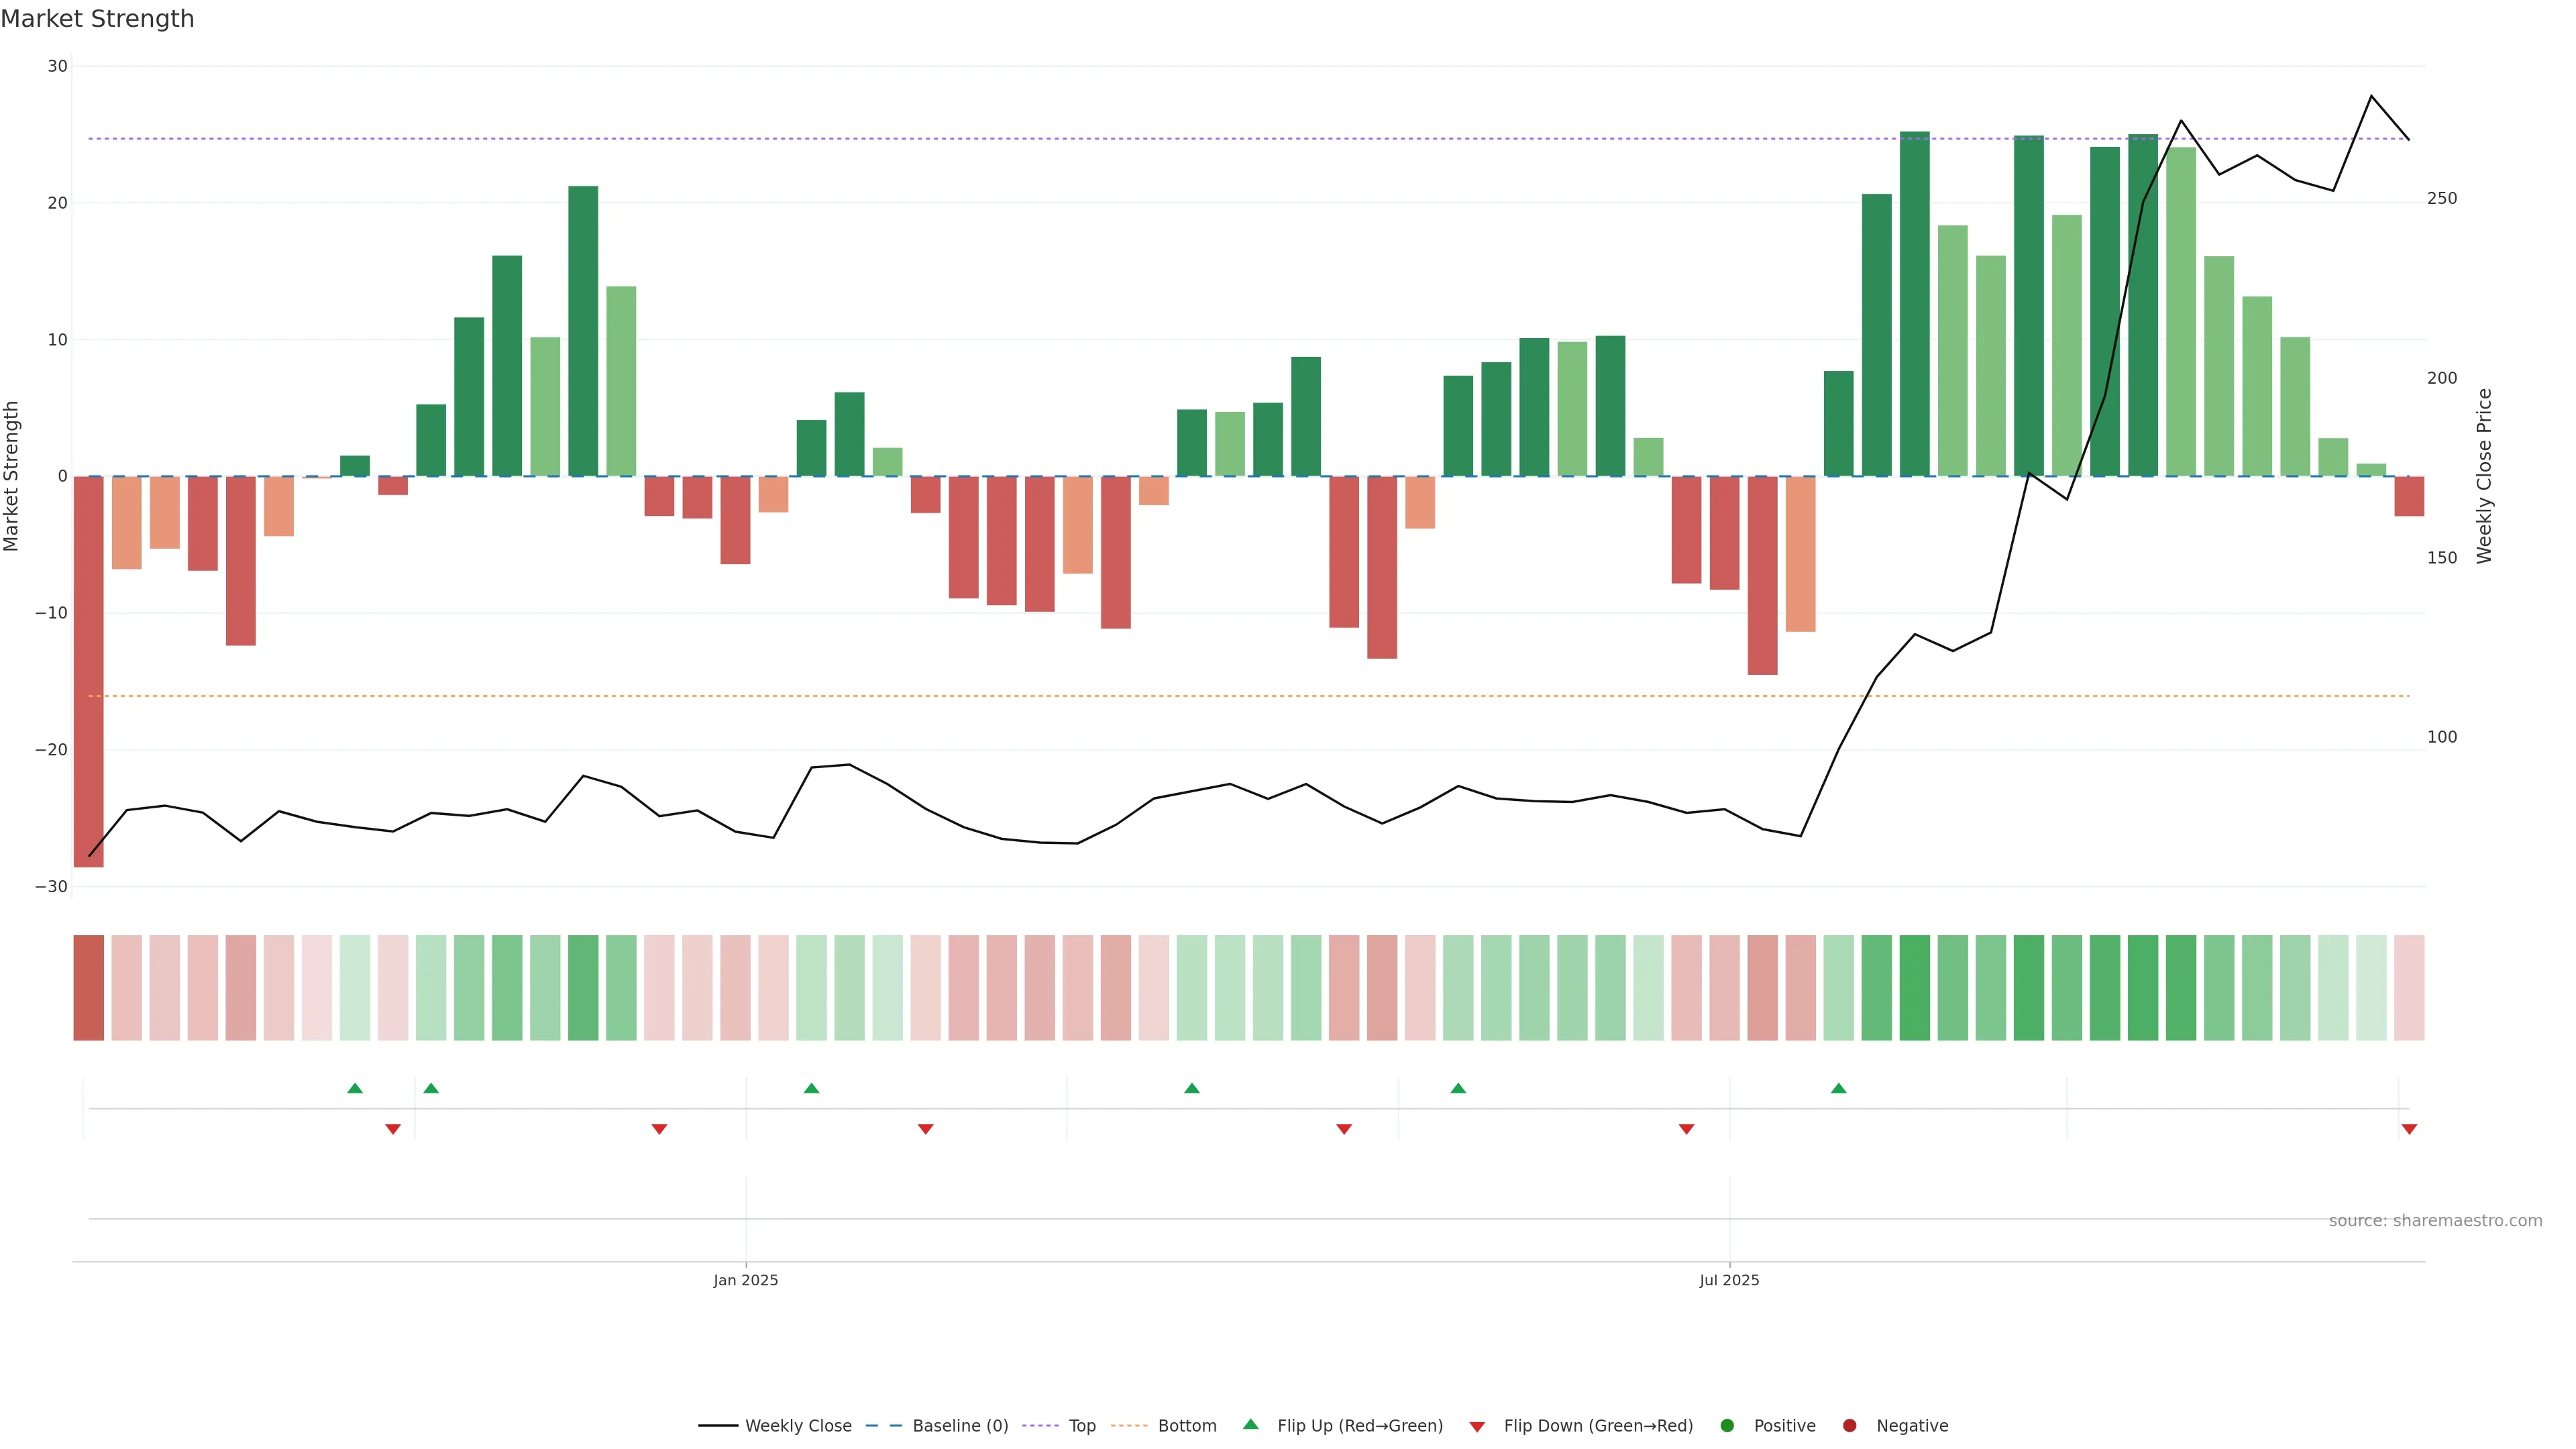Click the Weekly Close Price axis title
The image size is (2576, 1449).
2485,476
